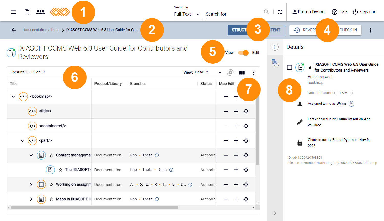Image resolution: width=384 pixels, height=221 pixels.
Task: Open Emma Dyson user profile
Action: (x=308, y=12)
